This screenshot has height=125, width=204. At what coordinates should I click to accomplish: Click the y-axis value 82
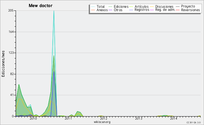(x=12, y=74)
